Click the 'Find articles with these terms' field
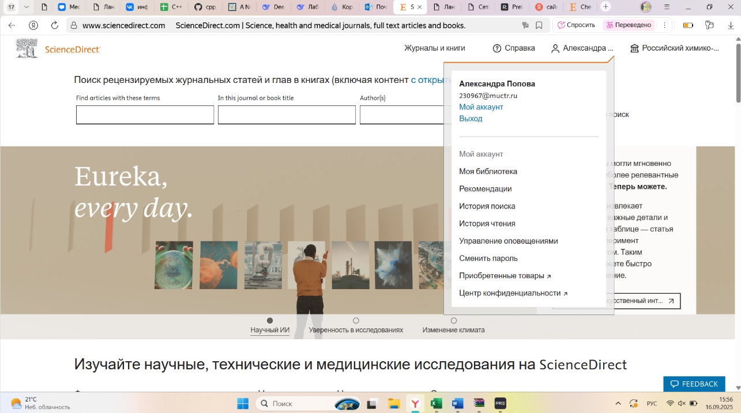Screen dimensions: 741x413 pos(145,115)
